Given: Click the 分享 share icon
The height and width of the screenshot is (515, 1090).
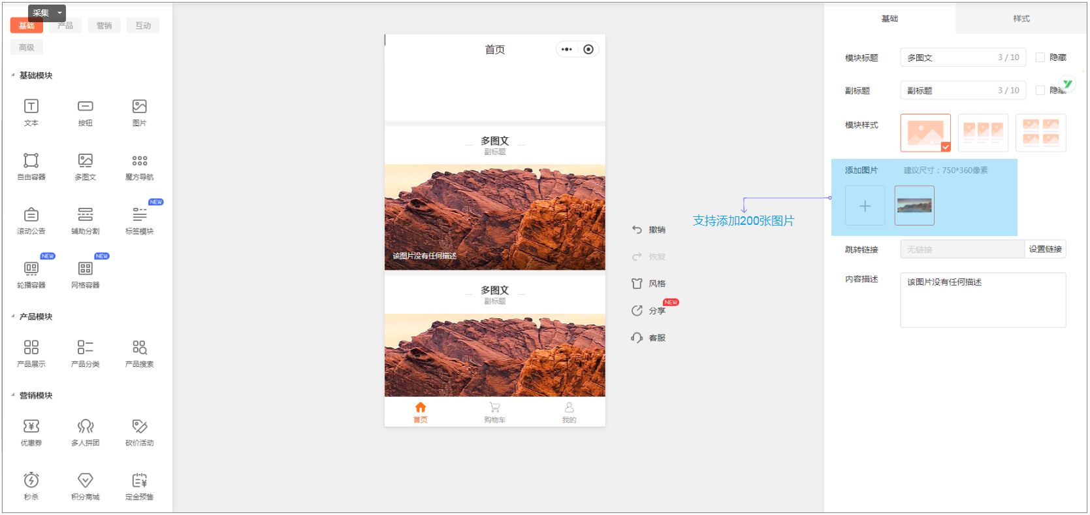Looking at the screenshot, I should coord(637,311).
